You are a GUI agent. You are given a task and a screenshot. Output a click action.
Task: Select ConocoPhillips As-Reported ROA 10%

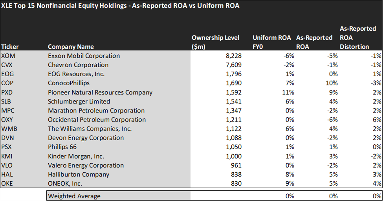click(332, 83)
